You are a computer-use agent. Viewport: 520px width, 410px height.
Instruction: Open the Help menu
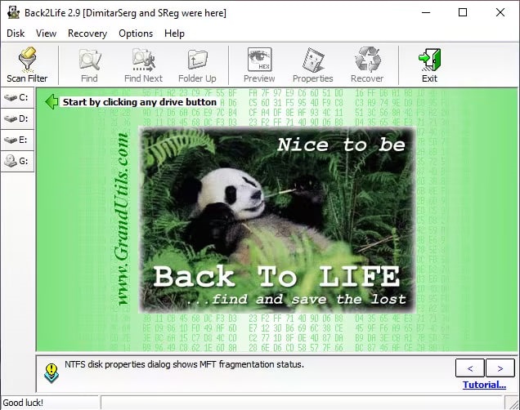(x=174, y=33)
